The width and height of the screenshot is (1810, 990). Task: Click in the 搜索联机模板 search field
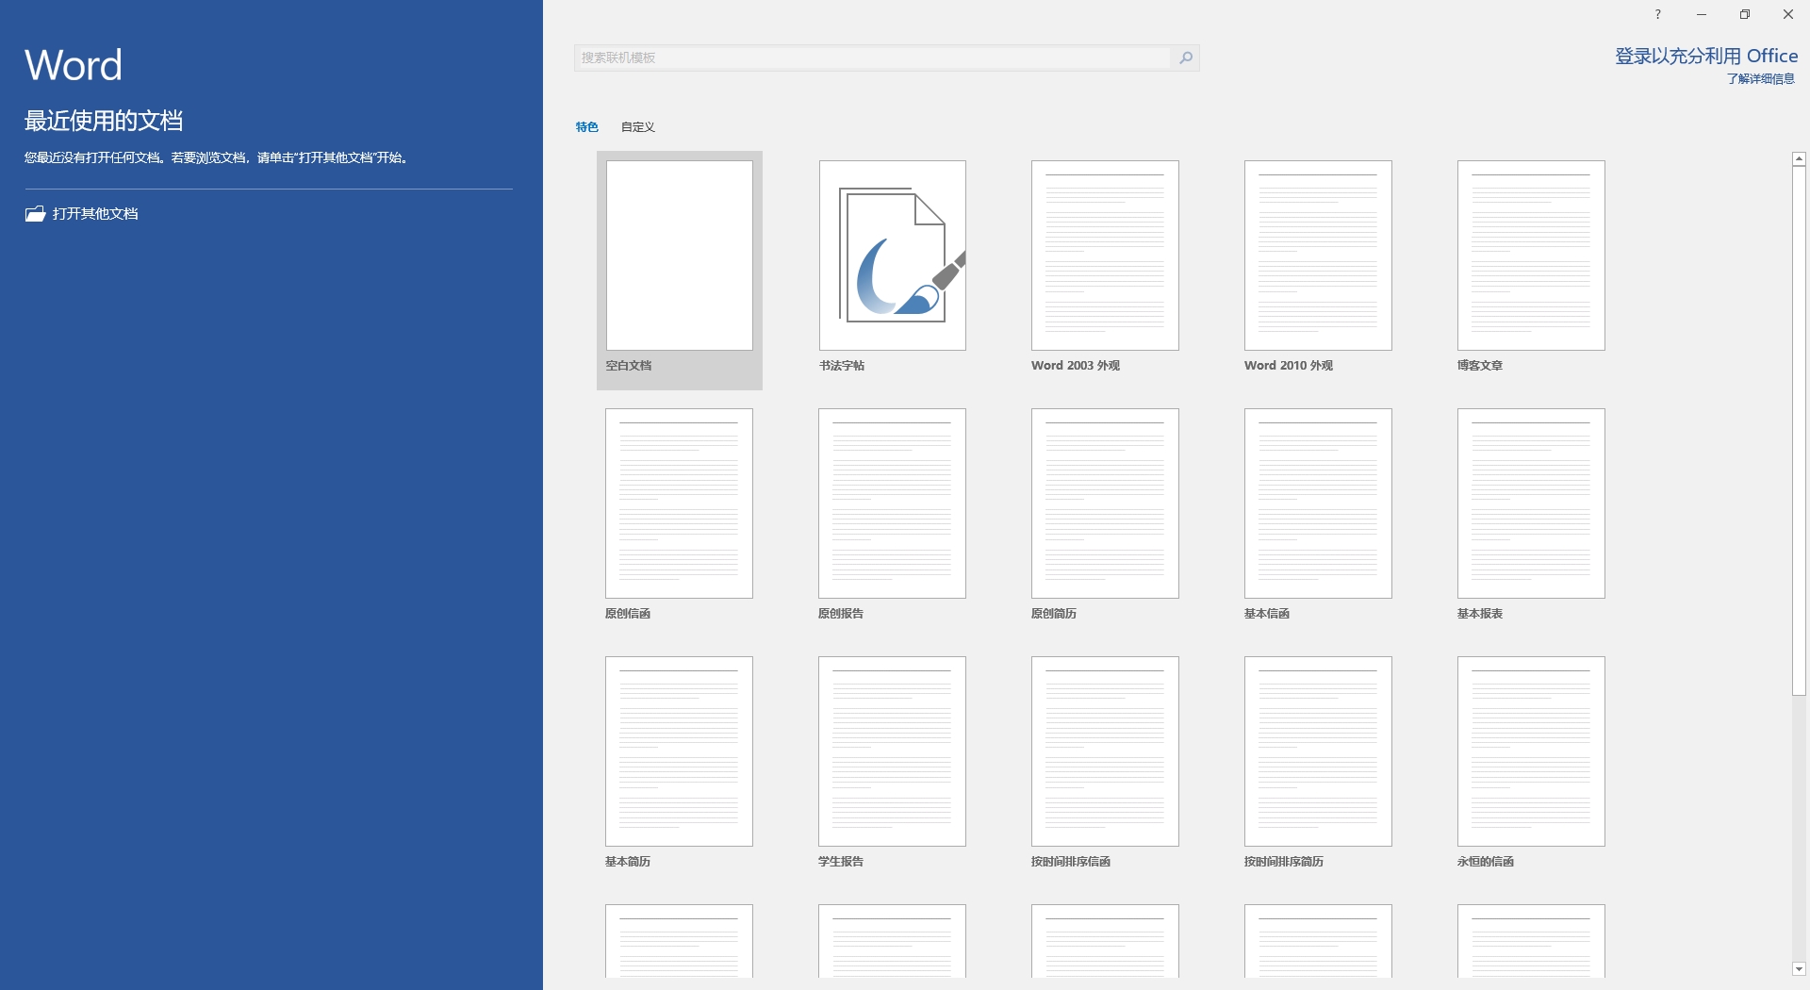[x=872, y=58]
